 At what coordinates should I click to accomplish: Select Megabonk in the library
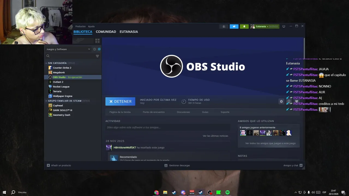point(73,72)
